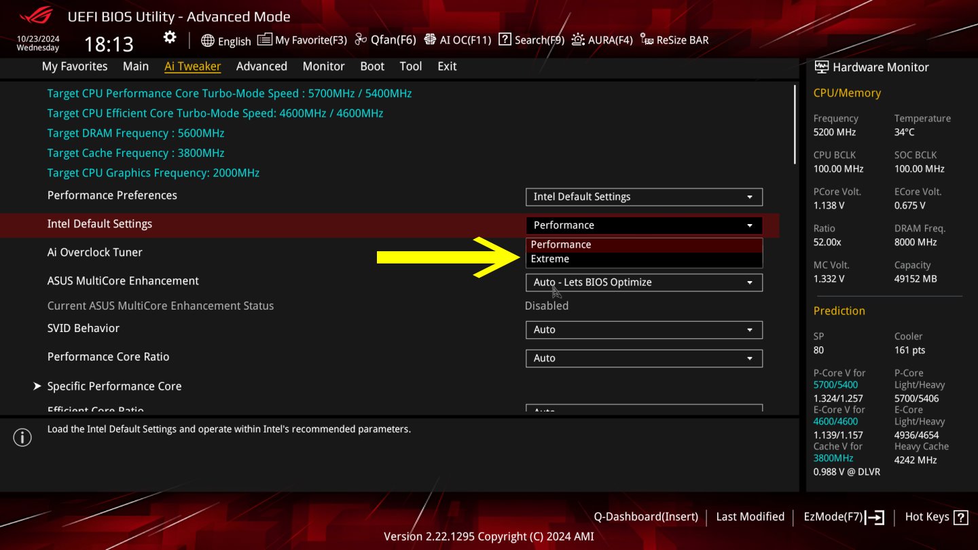
Task: Click the 18:13 clock
Action: (x=109, y=45)
